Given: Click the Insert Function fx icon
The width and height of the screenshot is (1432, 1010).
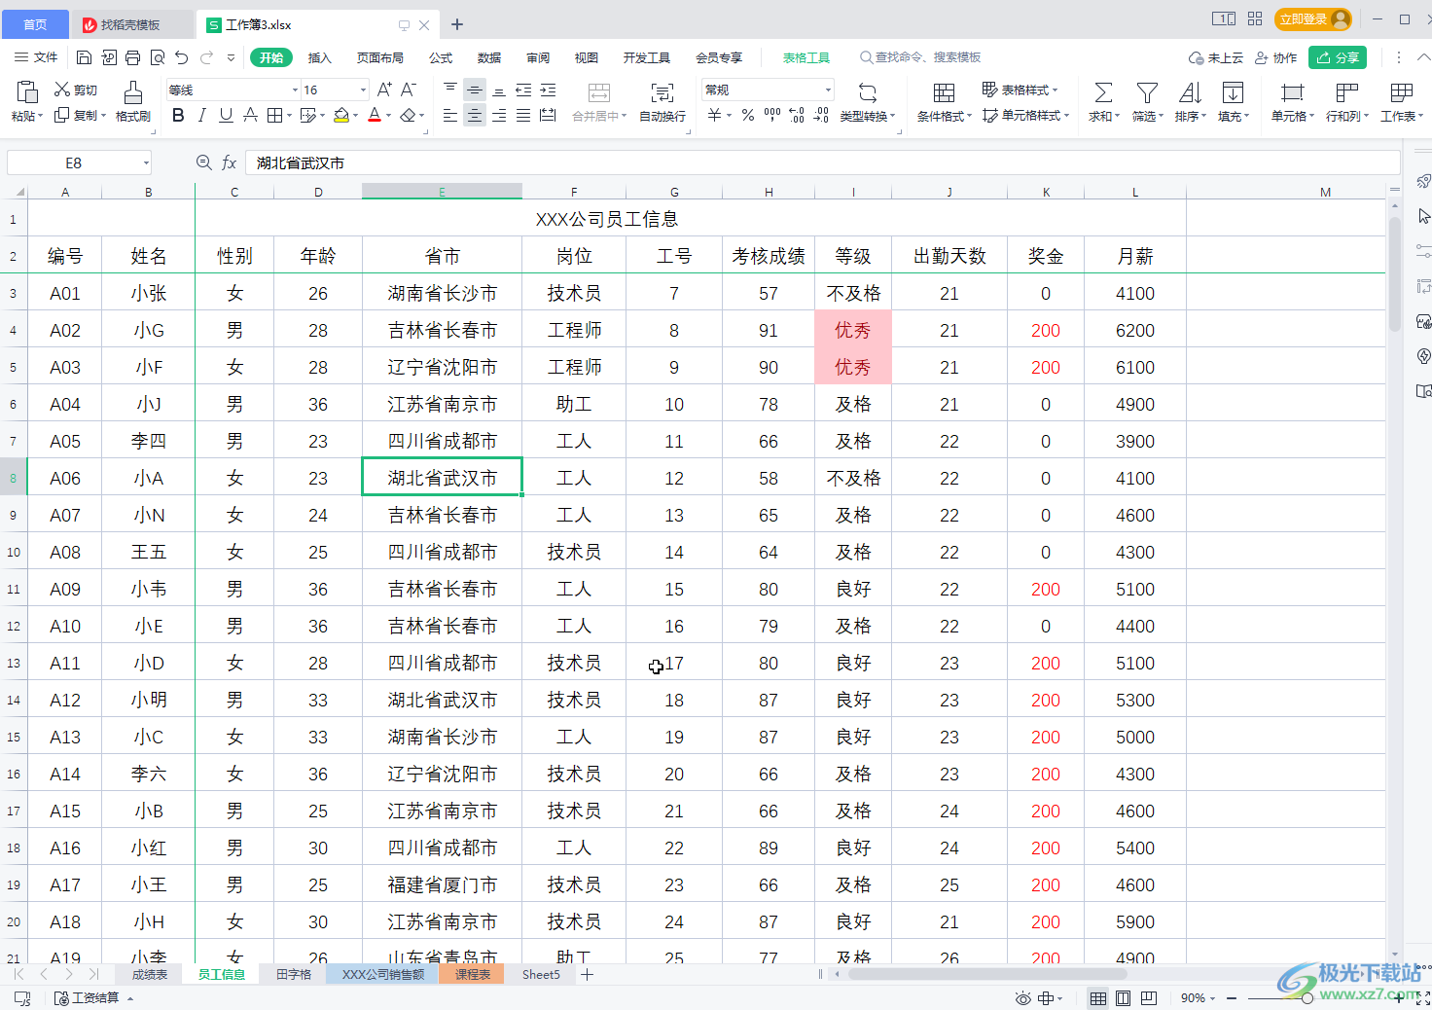Looking at the screenshot, I should [229, 162].
